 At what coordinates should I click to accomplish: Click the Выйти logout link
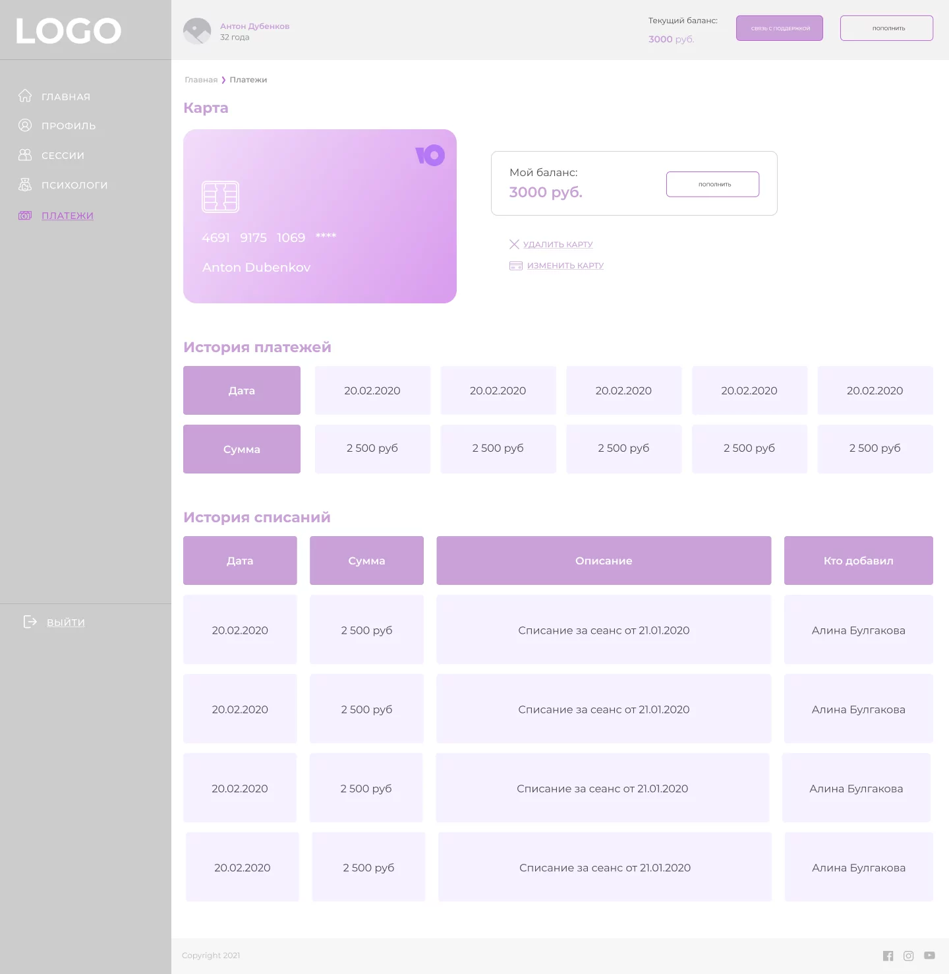(66, 623)
